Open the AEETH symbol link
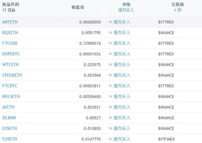Screen dimensions: 202x143 coord(9,107)
